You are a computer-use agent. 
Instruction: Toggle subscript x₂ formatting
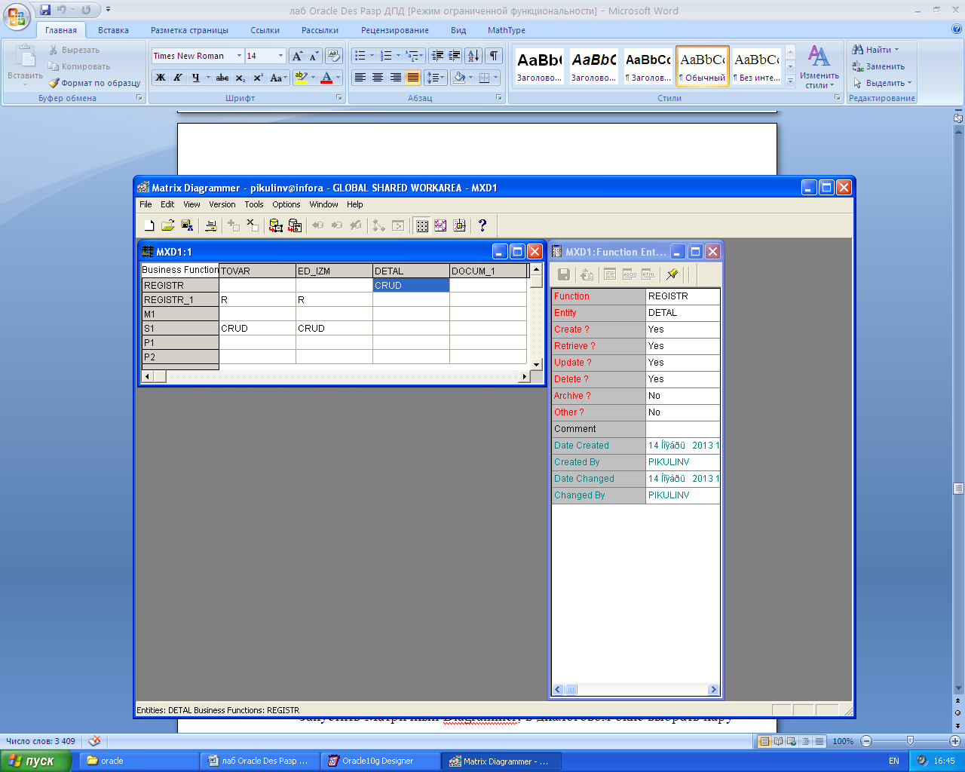(240, 78)
